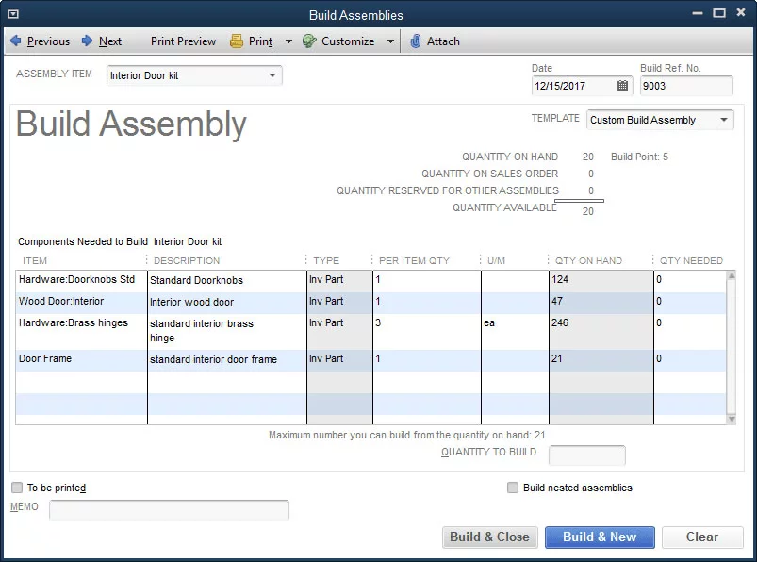Click the Build Assemblies window icon in titlebar

pyautogui.click(x=11, y=14)
